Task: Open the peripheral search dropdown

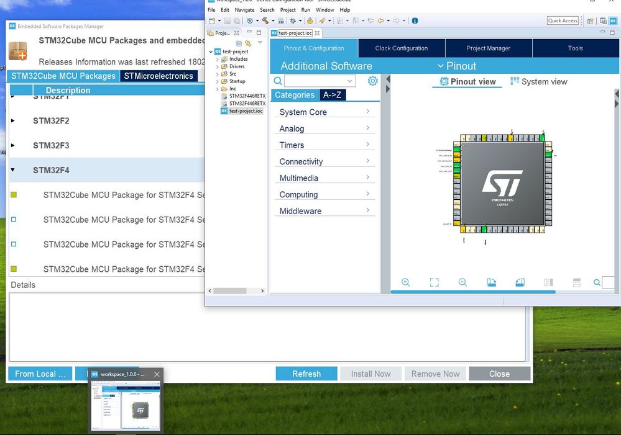Action: click(350, 81)
